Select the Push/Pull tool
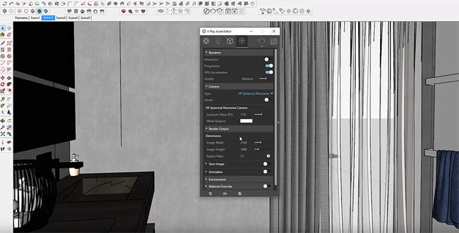This screenshot has width=459, height=233. (x=9, y=78)
